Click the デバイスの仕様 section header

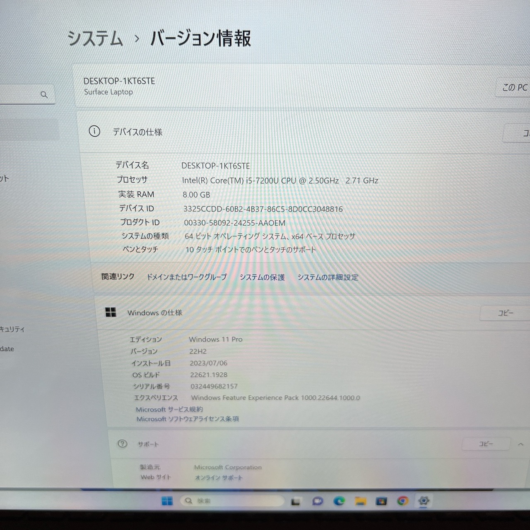click(x=137, y=132)
